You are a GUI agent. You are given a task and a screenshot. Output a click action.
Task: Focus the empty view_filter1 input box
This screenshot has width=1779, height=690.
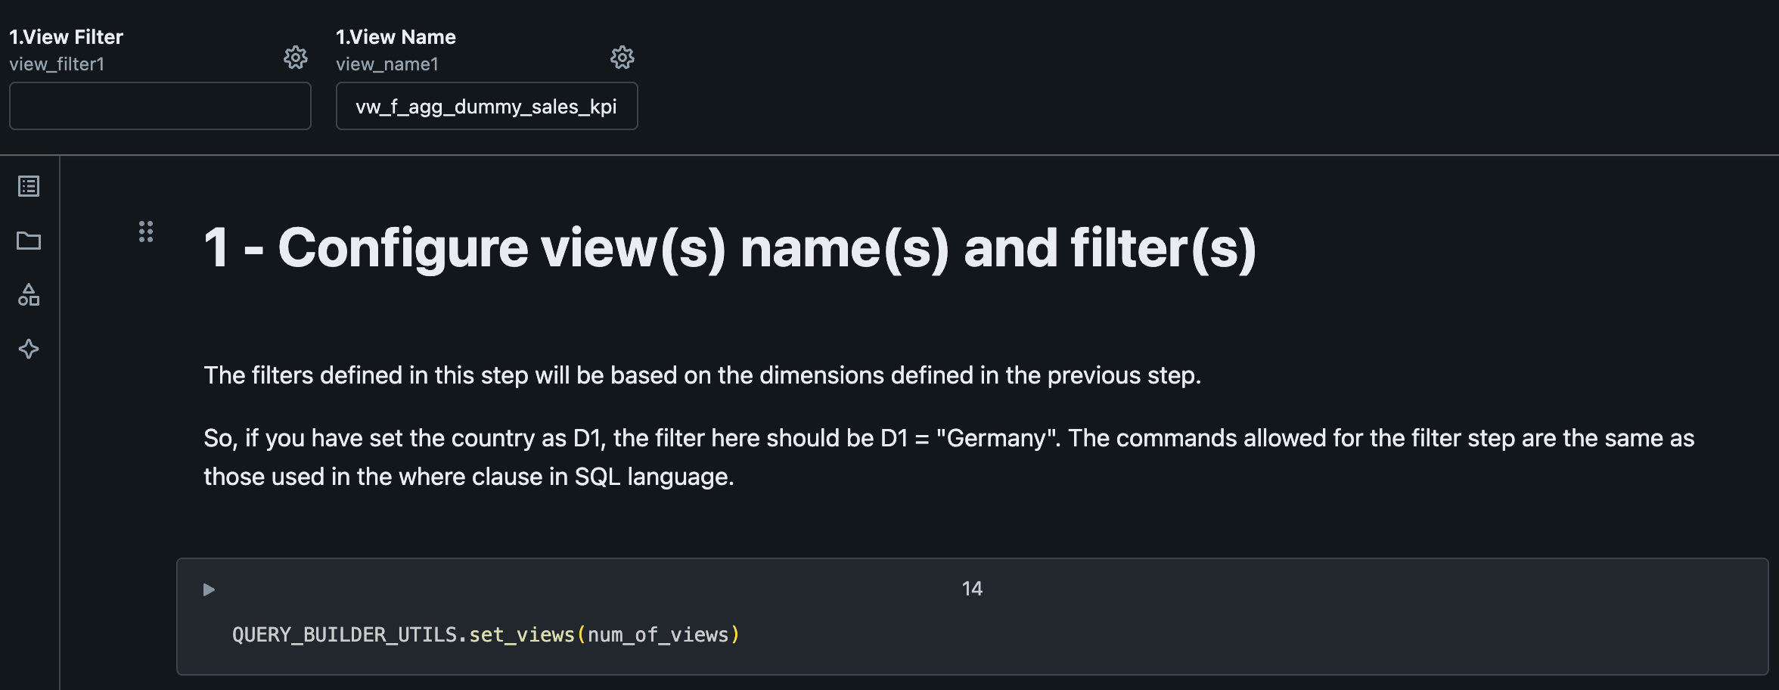160,106
